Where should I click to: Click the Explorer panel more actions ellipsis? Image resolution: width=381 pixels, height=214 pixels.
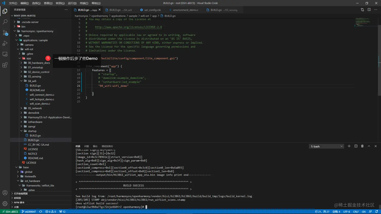(66, 10)
